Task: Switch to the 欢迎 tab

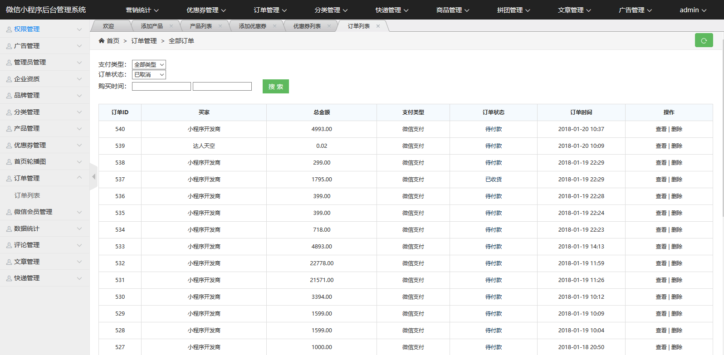Action: (x=108, y=26)
